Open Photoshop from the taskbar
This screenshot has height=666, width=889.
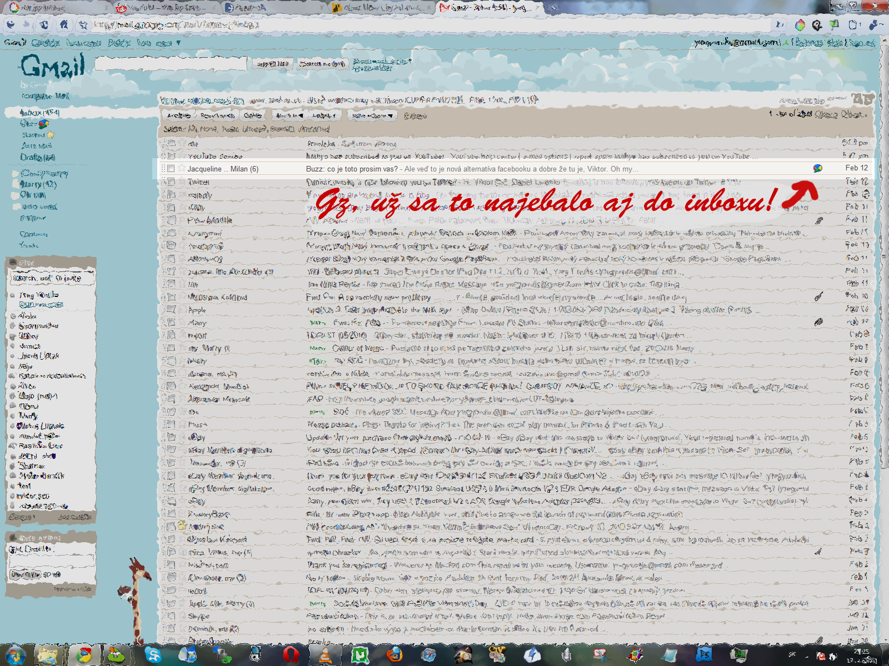click(705, 655)
